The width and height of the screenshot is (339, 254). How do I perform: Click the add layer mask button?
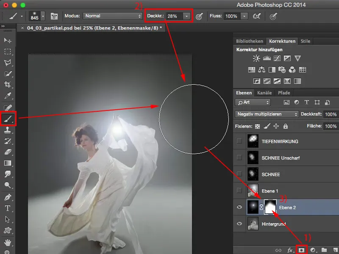pos(301,250)
